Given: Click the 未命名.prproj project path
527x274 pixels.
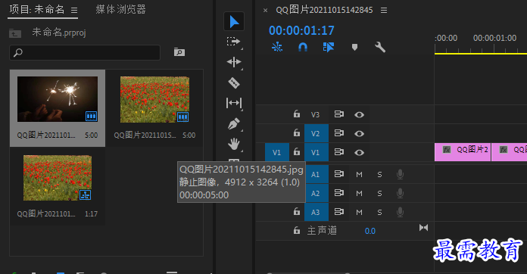Looking at the screenshot, I should 59,33.
